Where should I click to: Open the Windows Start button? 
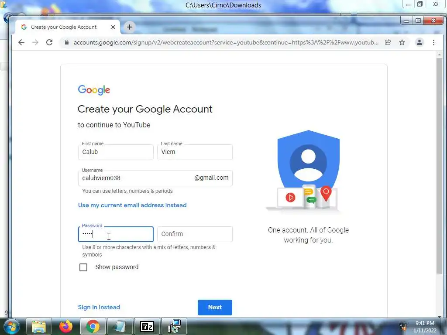[12, 327]
